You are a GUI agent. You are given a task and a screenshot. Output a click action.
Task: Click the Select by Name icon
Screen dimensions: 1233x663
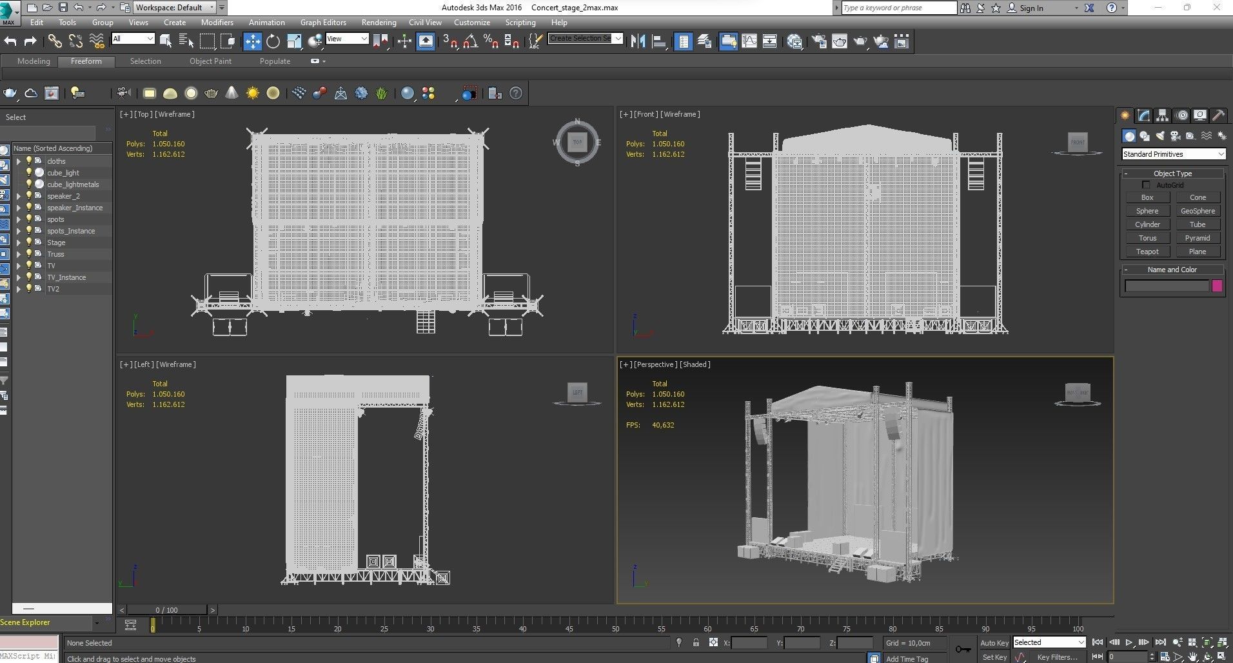(x=186, y=41)
